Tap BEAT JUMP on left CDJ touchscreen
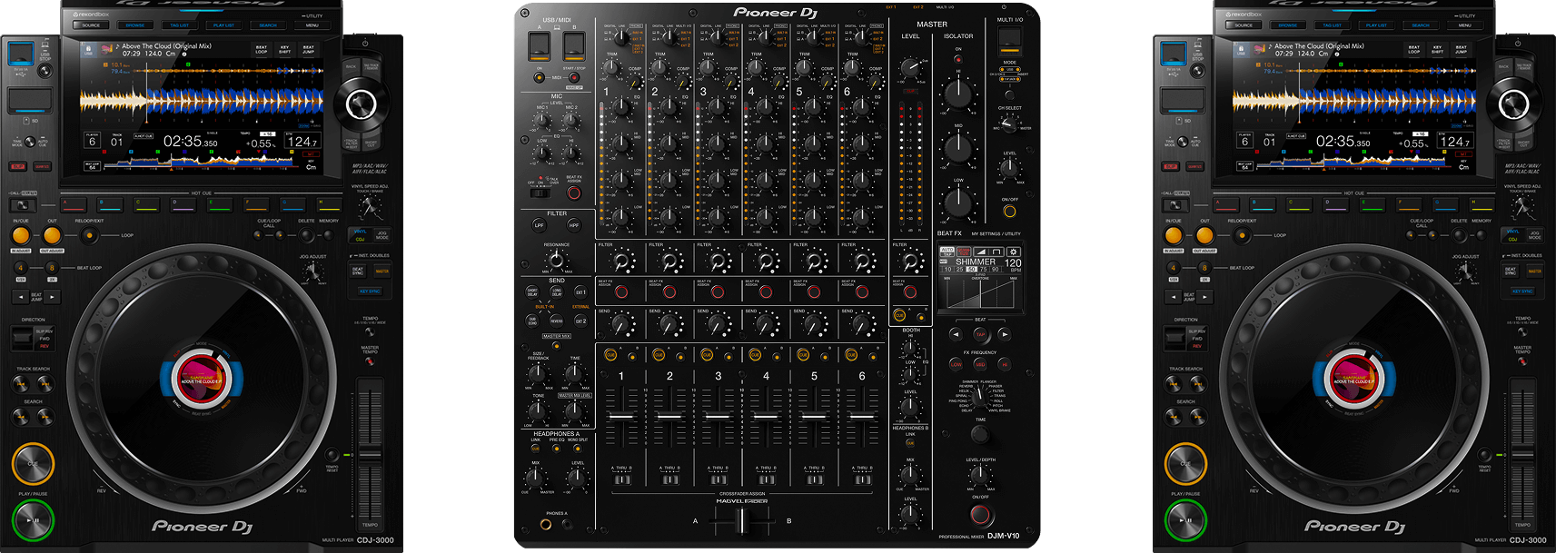 coord(309,49)
